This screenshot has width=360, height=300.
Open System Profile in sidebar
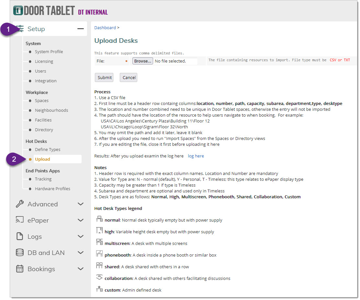(x=49, y=52)
